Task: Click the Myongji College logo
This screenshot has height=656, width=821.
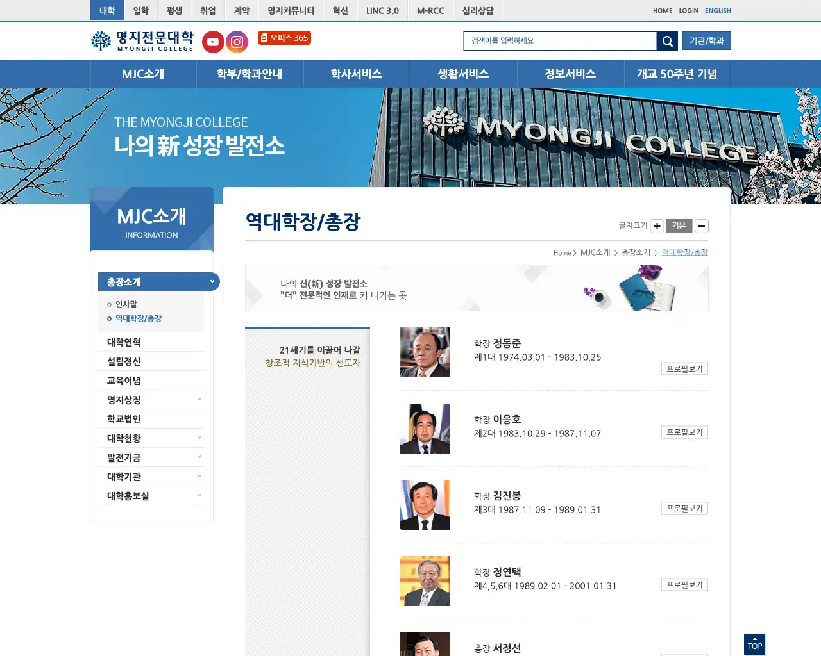Action: click(x=142, y=41)
